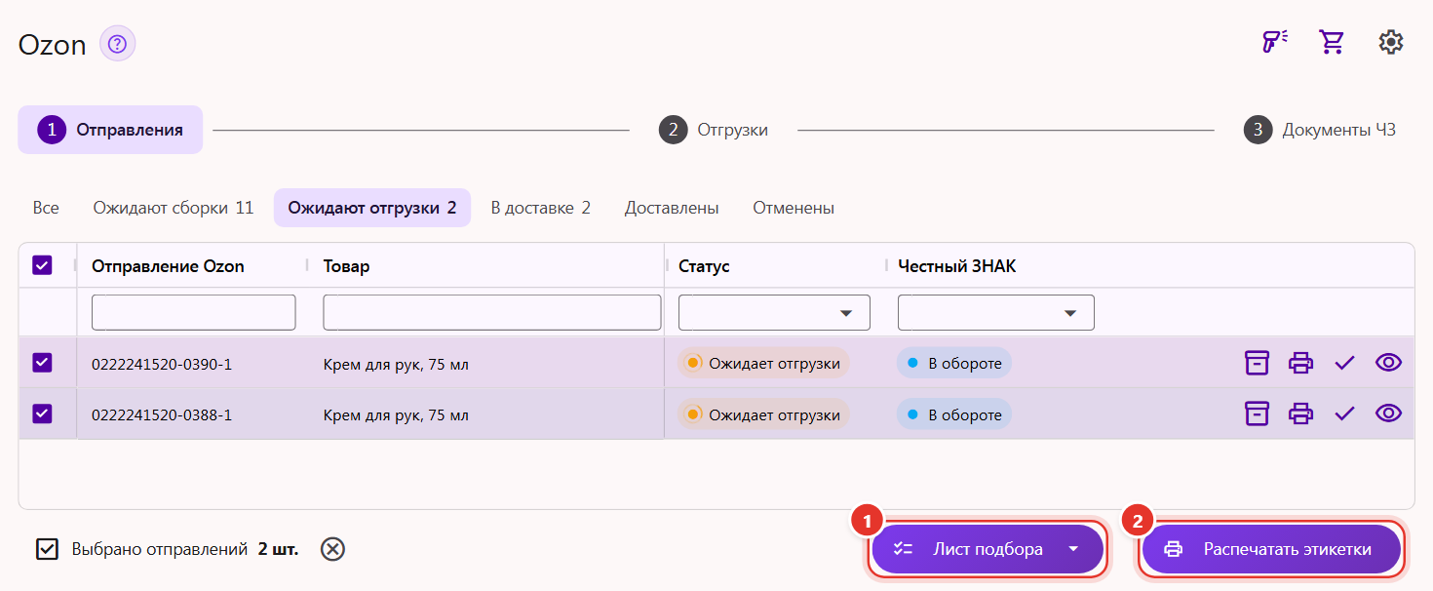Print label icon for shipment 0222241520-0388-1
This screenshot has height=591, width=1433.
coord(1301,414)
